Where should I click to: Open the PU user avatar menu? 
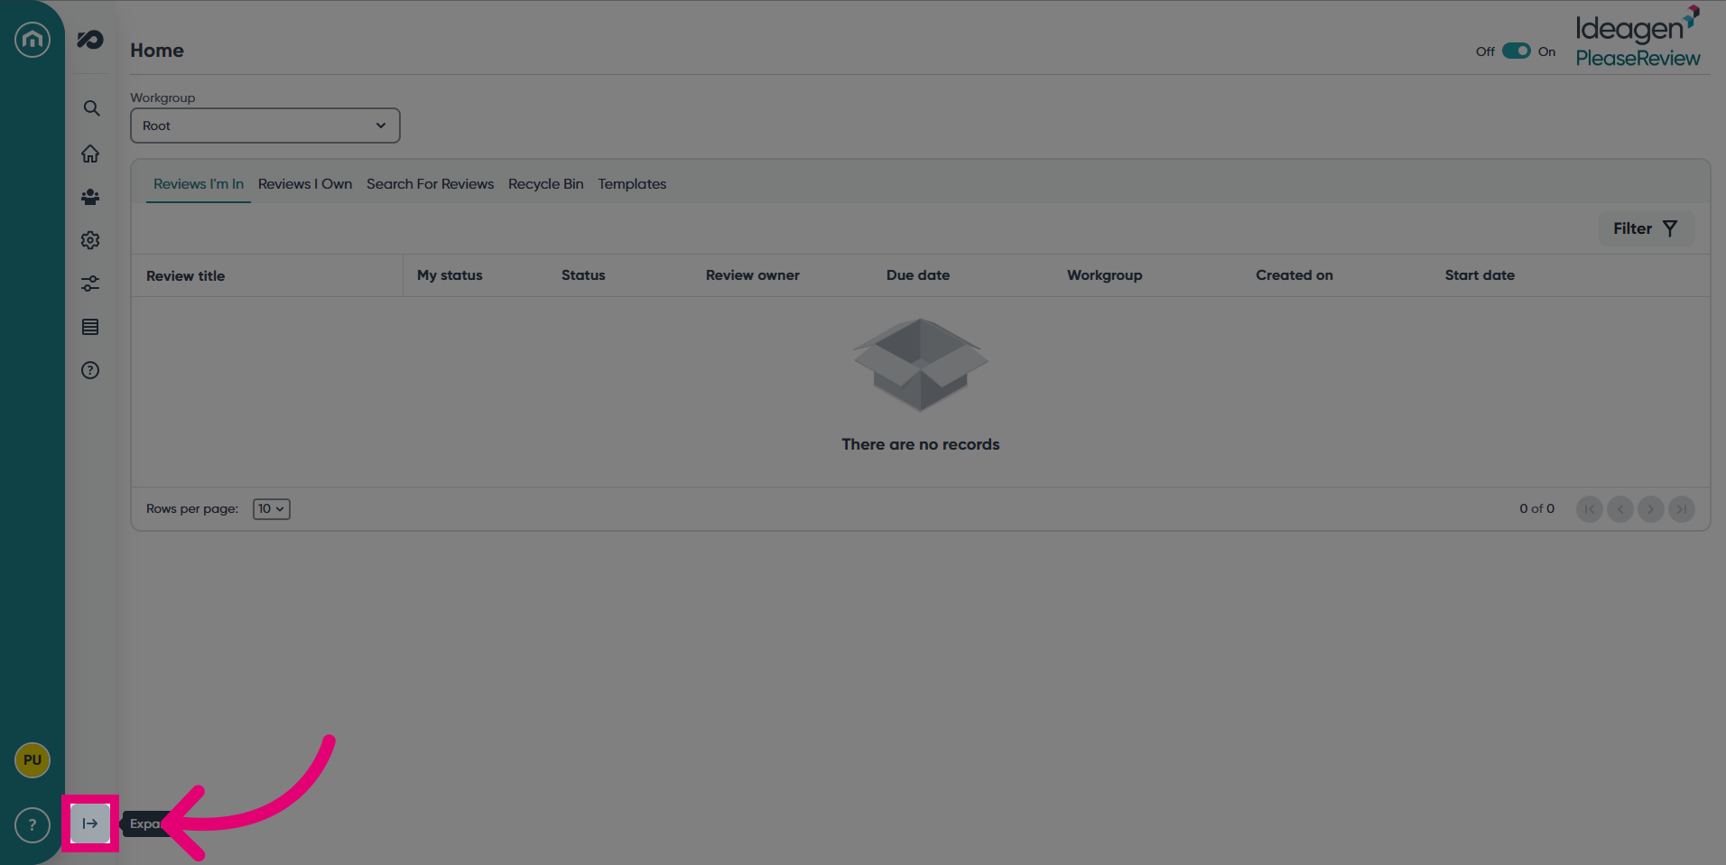tap(32, 760)
